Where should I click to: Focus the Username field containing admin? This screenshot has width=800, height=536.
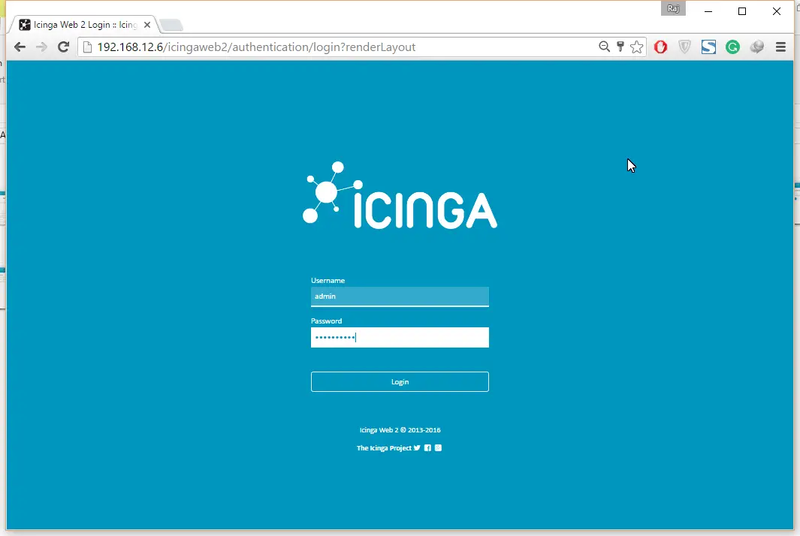pyautogui.click(x=400, y=297)
